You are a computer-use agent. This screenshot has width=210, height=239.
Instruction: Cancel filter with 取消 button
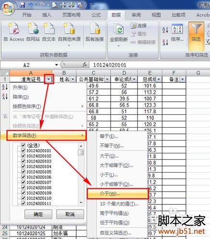pos(70,214)
